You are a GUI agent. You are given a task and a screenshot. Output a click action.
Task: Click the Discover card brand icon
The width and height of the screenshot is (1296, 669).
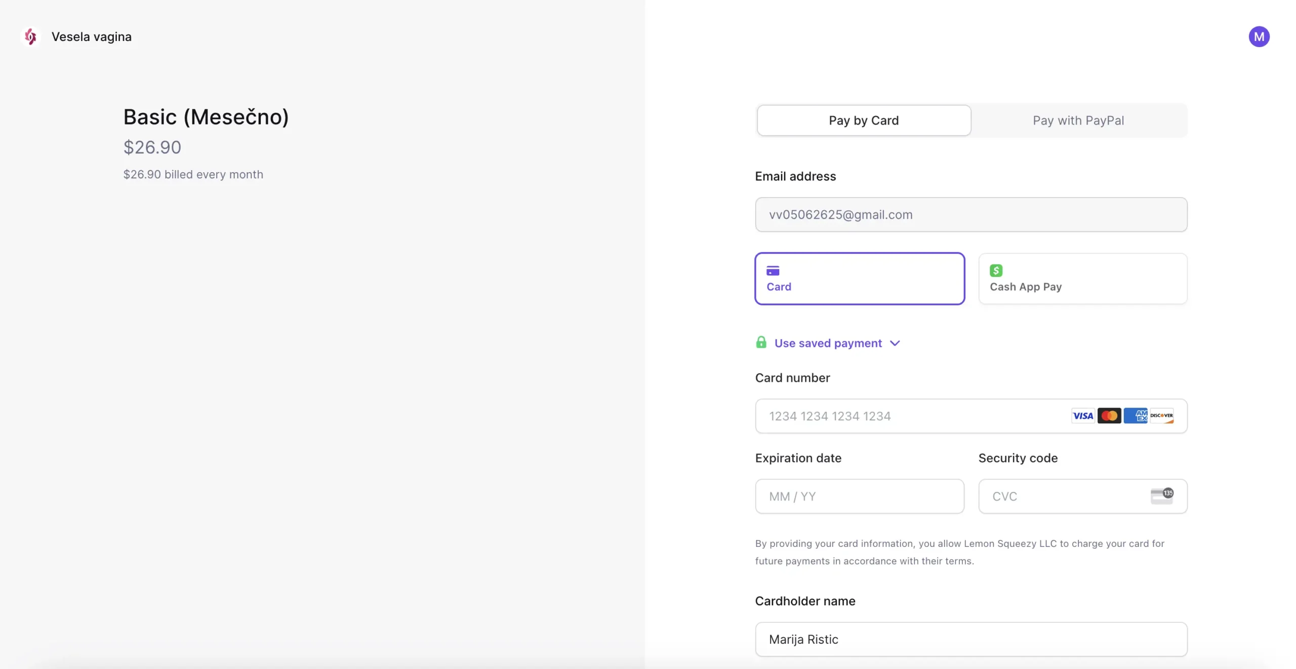pyautogui.click(x=1161, y=416)
